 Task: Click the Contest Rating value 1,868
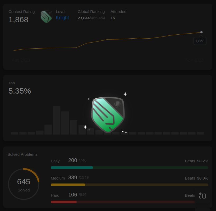19,20
